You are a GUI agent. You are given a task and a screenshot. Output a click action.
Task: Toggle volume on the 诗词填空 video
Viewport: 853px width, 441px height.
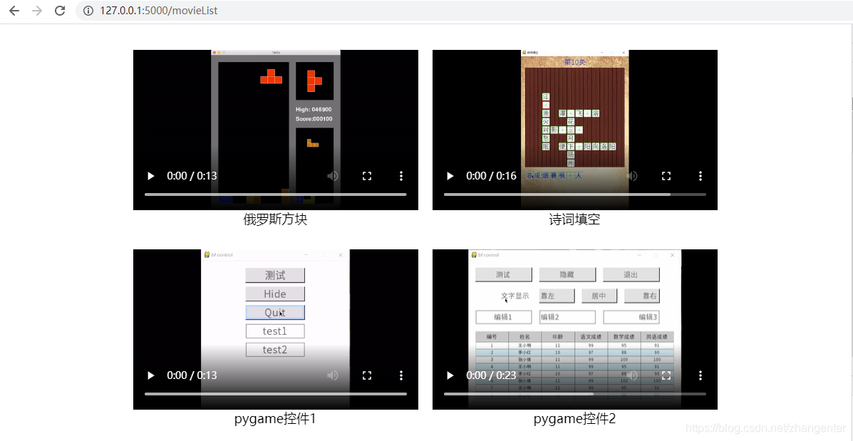click(x=632, y=176)
